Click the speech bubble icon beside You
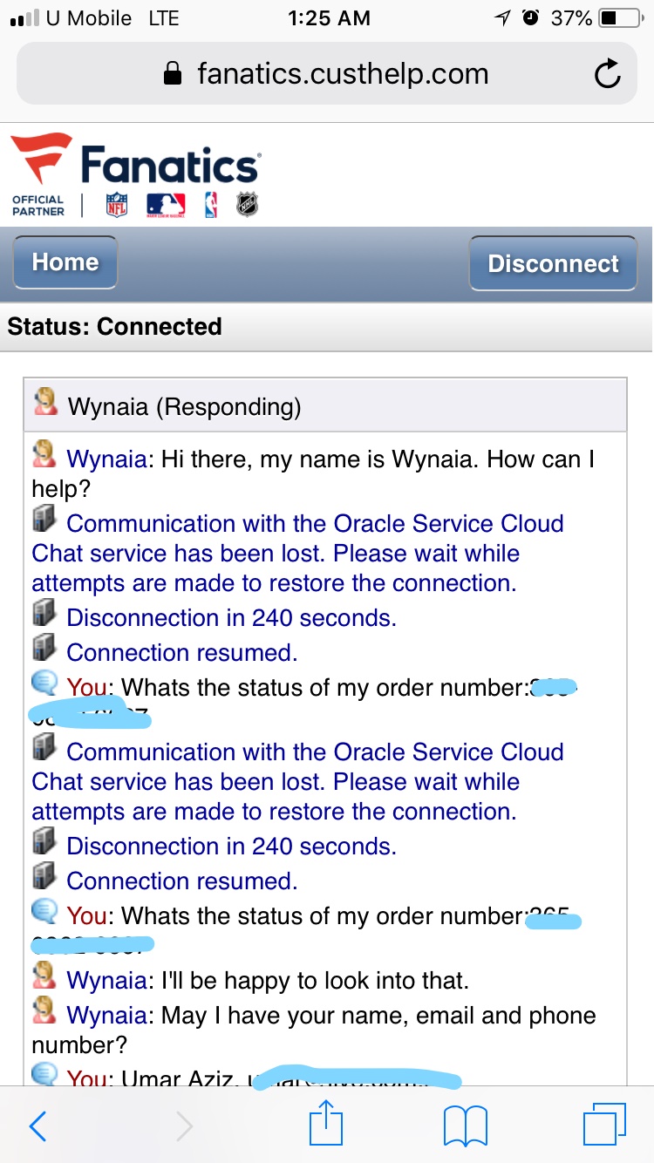The width and height of the screenshot is (654, 1163). coord(45,685)
